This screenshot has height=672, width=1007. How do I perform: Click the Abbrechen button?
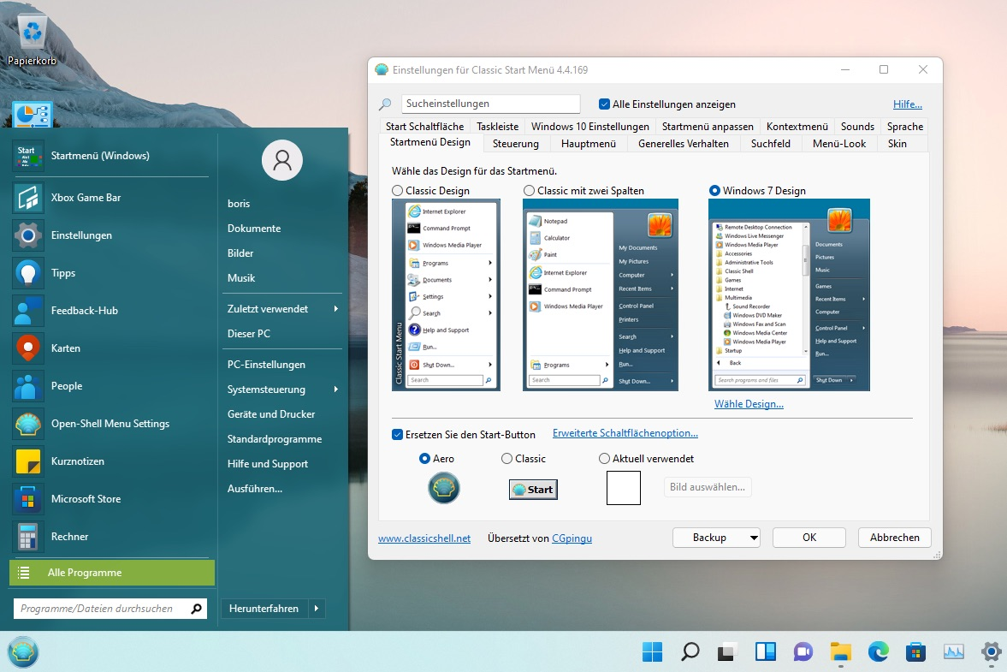click(895, 538)
